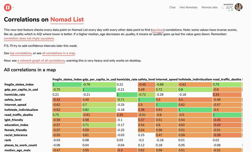Select the rank row label
Viewport: 251px width, 152px height.
8,140
